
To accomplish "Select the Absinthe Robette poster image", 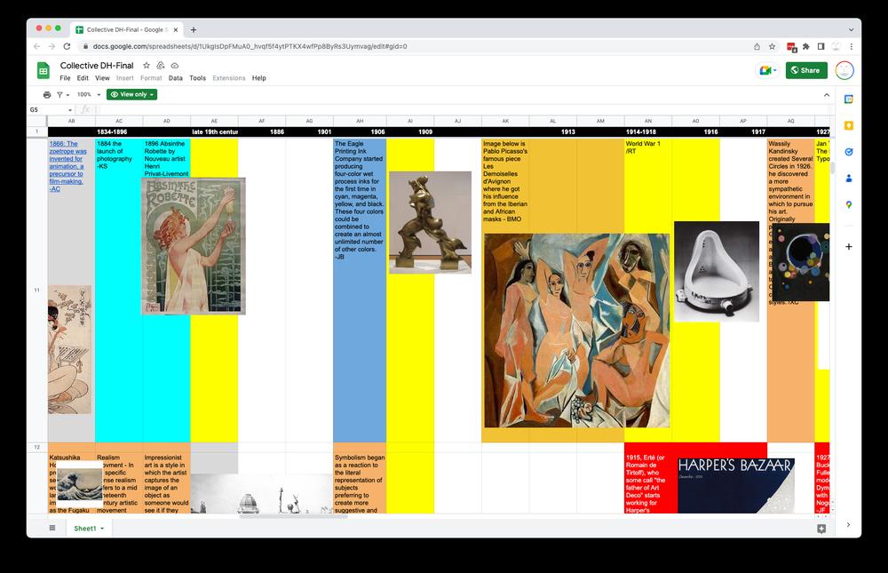I will pyautogui.click(x=193, y=246).
